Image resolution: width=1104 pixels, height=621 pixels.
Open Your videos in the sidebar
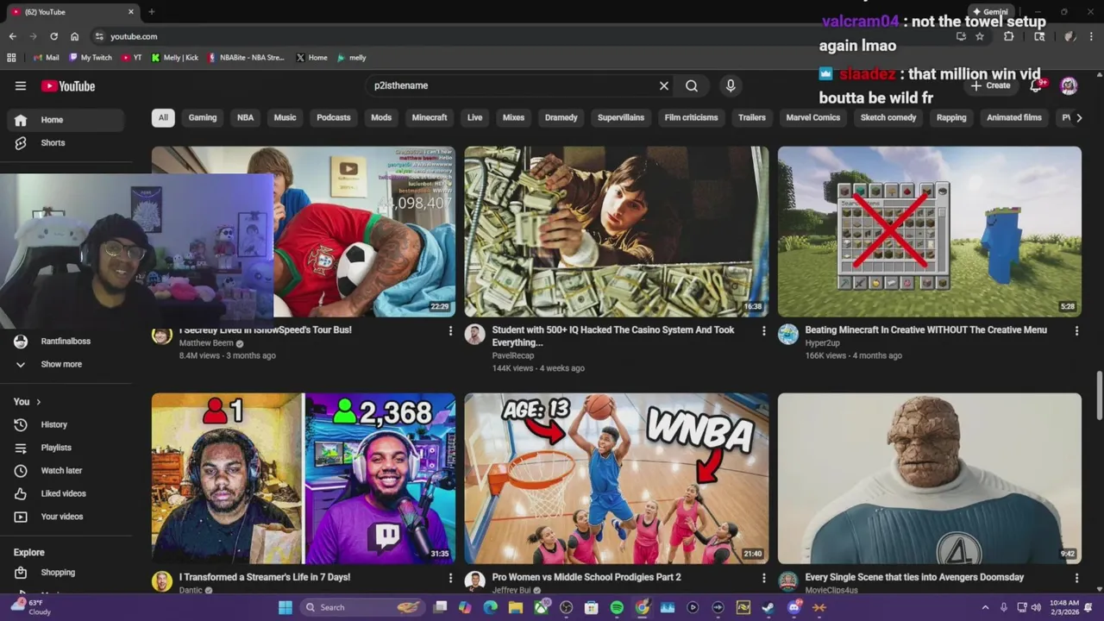pos(66,517)
